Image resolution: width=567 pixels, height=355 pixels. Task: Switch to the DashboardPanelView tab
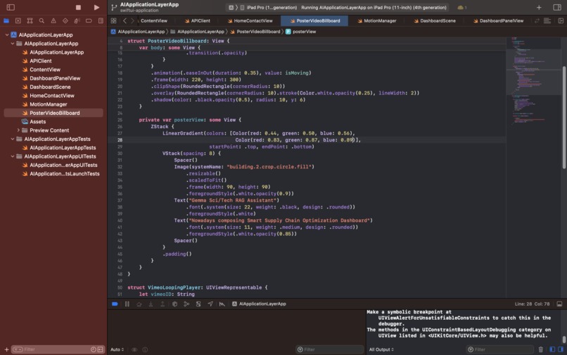[498, 20]
